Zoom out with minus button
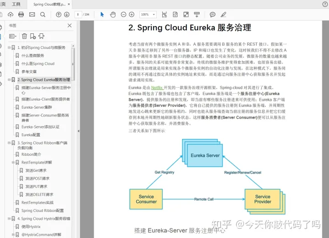 [x=123, y=15]
